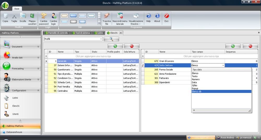Select the Dipendenti field row
Screen dimensions: 261x140
tap(166, 83)
